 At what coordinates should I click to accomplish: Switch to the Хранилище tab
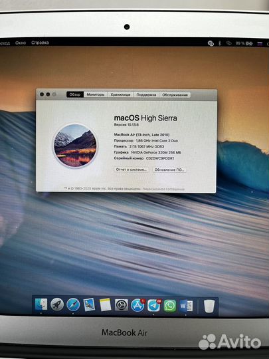120,94
